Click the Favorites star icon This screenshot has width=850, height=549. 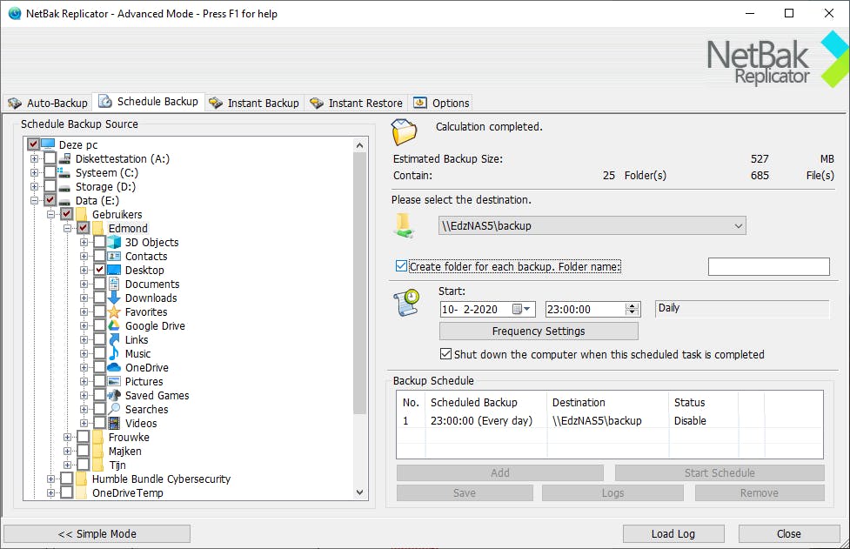click(114, 312)
